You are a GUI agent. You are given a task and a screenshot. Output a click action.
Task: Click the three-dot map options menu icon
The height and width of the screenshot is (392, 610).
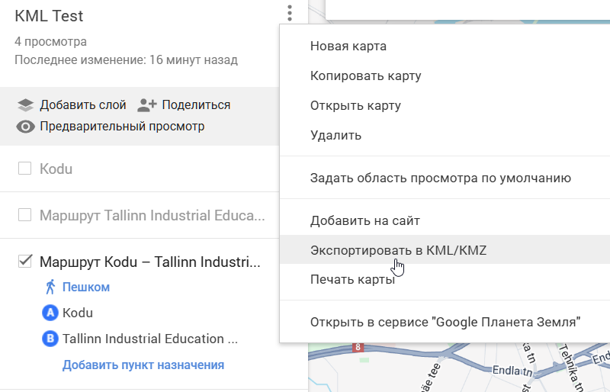point(289,13)
